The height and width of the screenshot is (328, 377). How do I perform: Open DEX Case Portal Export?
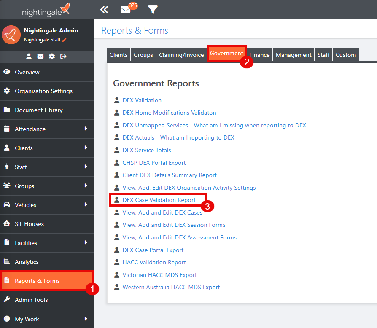(153, 250)
